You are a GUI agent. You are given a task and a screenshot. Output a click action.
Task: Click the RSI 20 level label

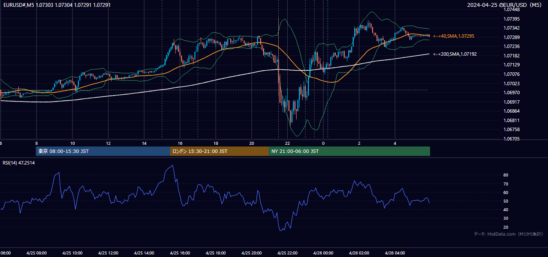point(506,227)
